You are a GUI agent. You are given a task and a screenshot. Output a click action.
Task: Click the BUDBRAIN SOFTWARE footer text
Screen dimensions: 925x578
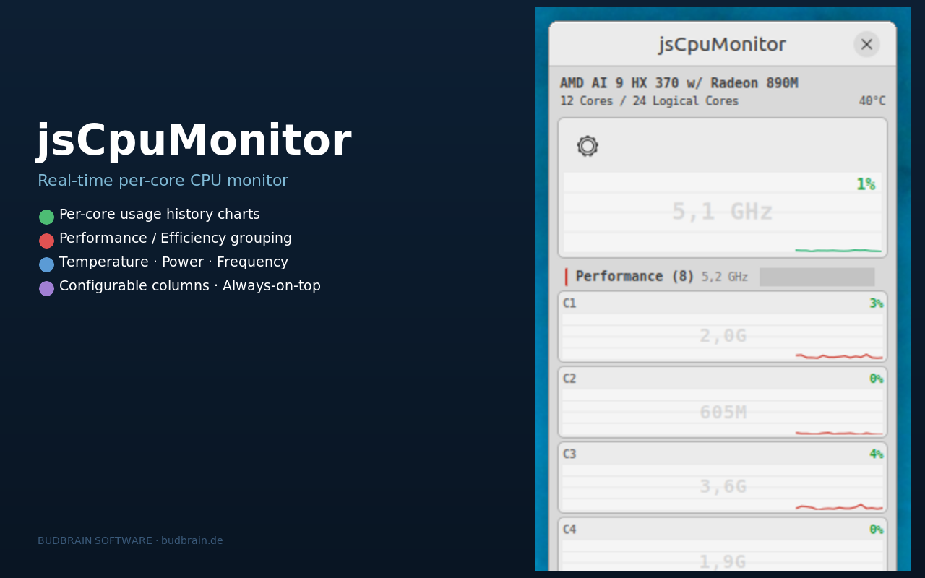coord(95,540)
